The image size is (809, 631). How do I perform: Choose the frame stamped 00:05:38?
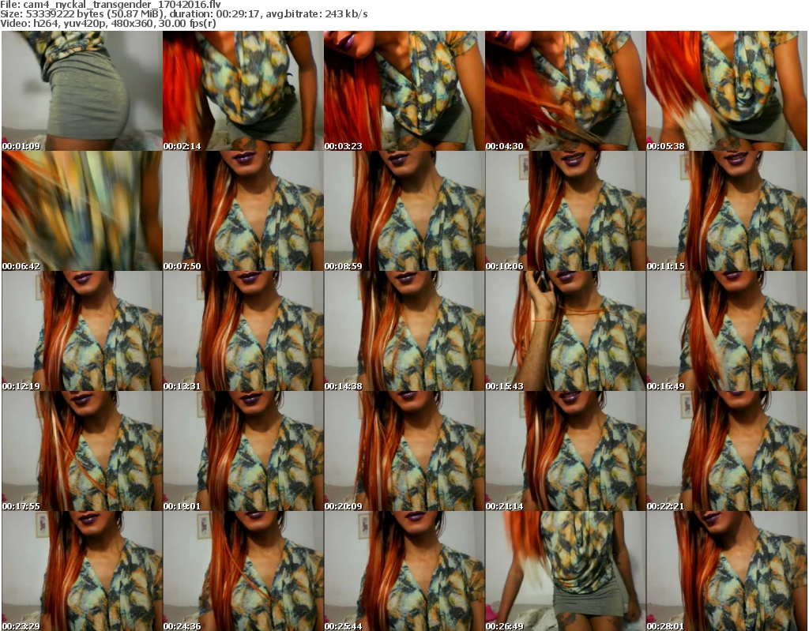click(727, 91)
